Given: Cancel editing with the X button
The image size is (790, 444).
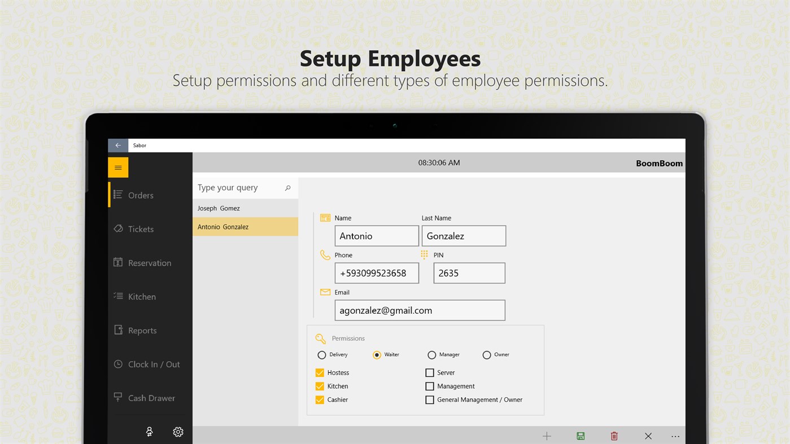Looking at the screenshot, I should tap(648, 436).
